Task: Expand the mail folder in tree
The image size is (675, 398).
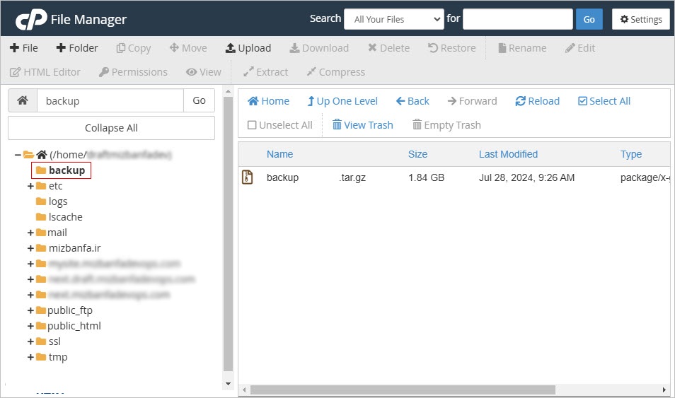Action: click(x=30, y=233)
